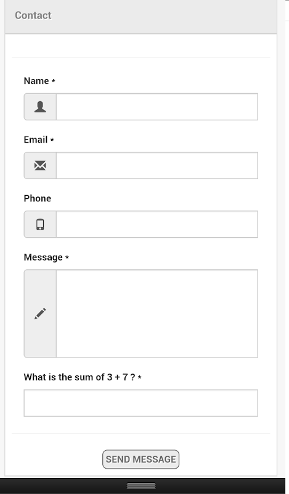This screenshot has width=289, height=494.
Task: Click the required asterisk next to Message
Action: (x=67, y=257)
